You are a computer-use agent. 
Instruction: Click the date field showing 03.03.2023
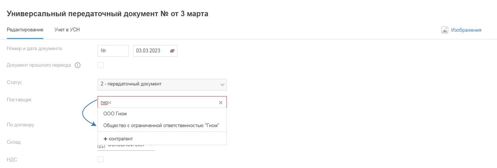[x=151, y=51]
